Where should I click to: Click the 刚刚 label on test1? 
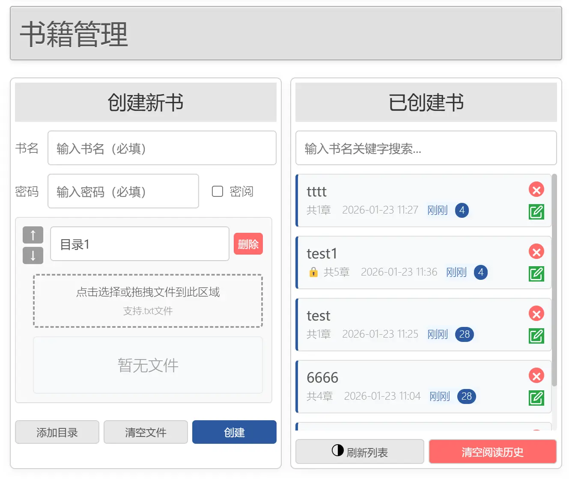pyautogui.click(x=456, y=272)
